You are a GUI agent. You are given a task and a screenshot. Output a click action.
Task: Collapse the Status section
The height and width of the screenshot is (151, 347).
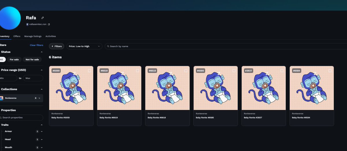pos(42,52)
